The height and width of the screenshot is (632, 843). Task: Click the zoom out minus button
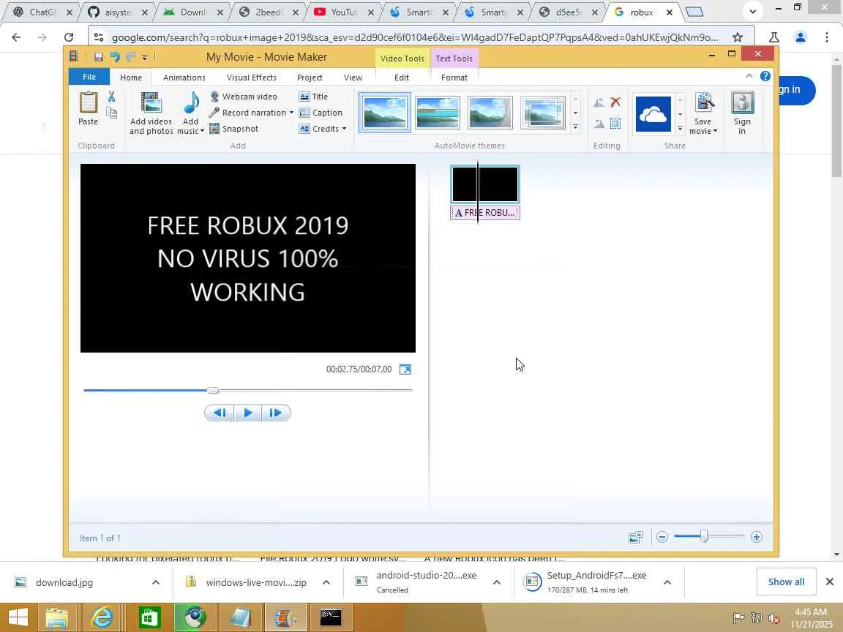click(662, 537)
